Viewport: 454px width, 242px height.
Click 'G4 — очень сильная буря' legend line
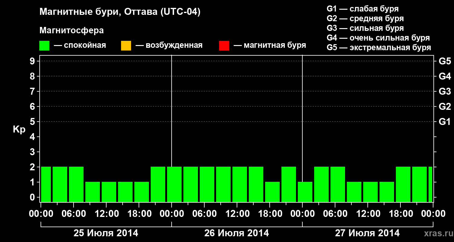pyautogui.click(x=378, y=38)
